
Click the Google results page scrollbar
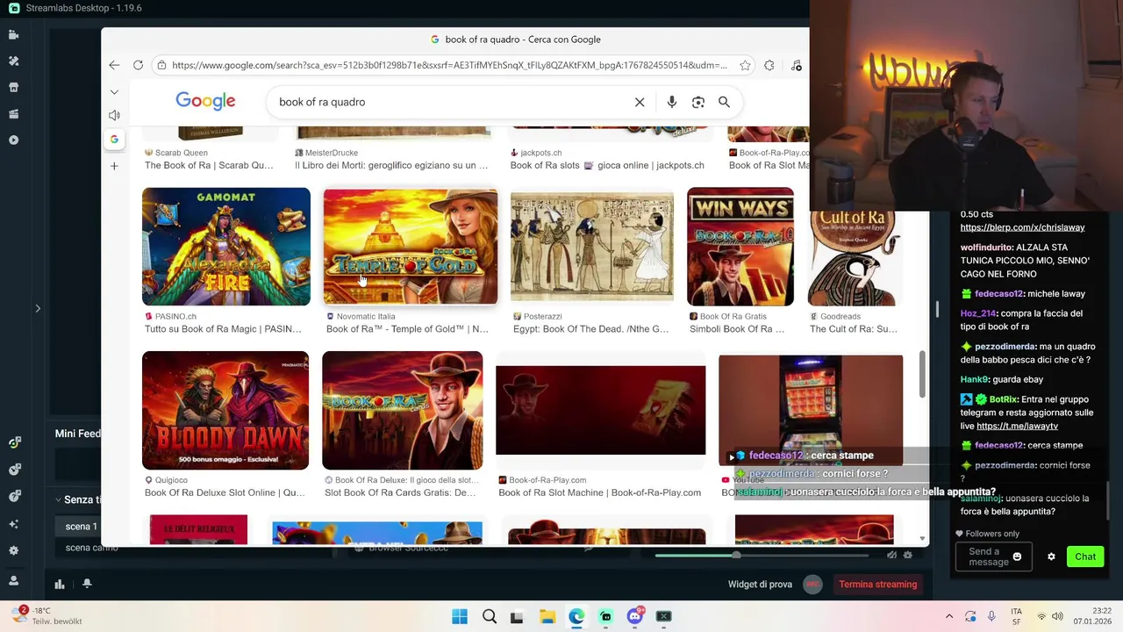point(921,375)
